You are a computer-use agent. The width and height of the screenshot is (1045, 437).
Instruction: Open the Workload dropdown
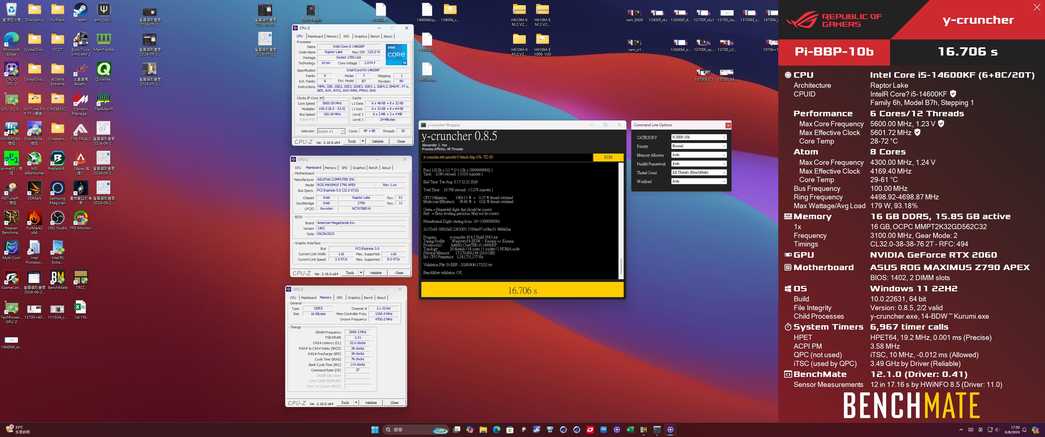click(699, 181)
